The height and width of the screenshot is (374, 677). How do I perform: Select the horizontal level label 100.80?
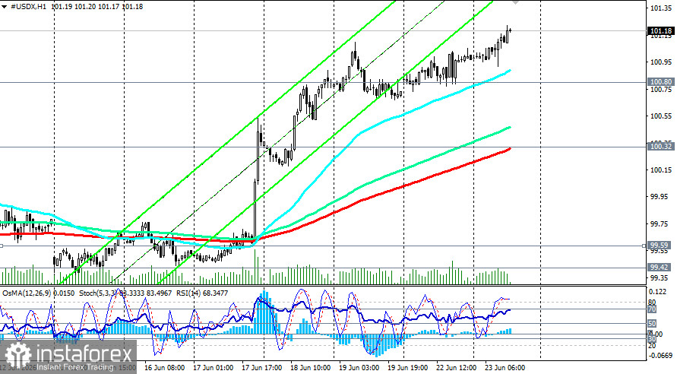[x=661, y=81]
